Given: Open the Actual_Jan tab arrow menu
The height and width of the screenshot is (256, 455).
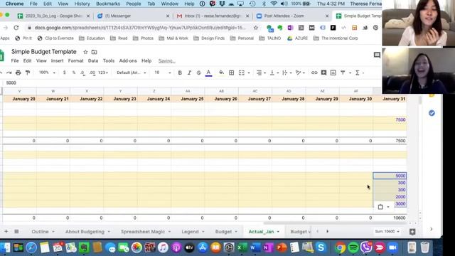Looking at the screenshot, I should (278, 232).
